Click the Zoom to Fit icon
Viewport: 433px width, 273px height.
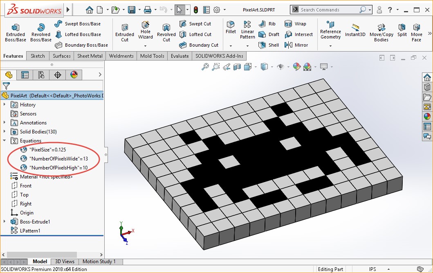pyautogui.click(x=205, y=67)
